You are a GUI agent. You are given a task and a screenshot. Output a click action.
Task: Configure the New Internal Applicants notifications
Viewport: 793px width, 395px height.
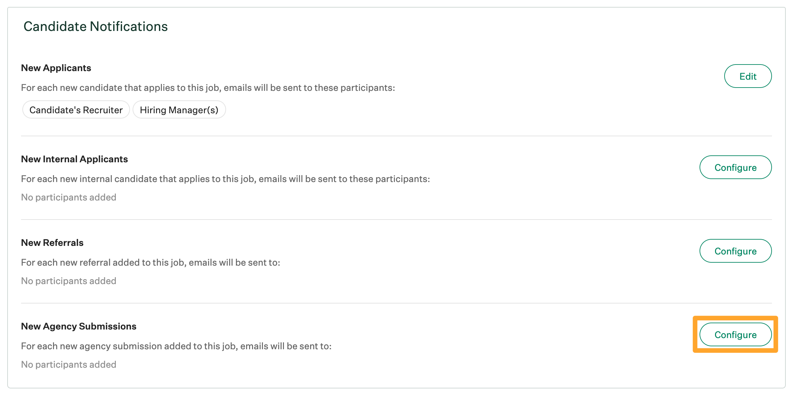[736, 167]
